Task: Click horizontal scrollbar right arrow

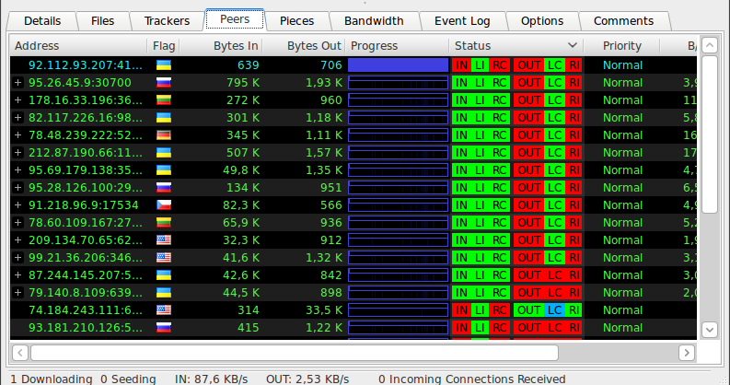Action: point(687,353)
